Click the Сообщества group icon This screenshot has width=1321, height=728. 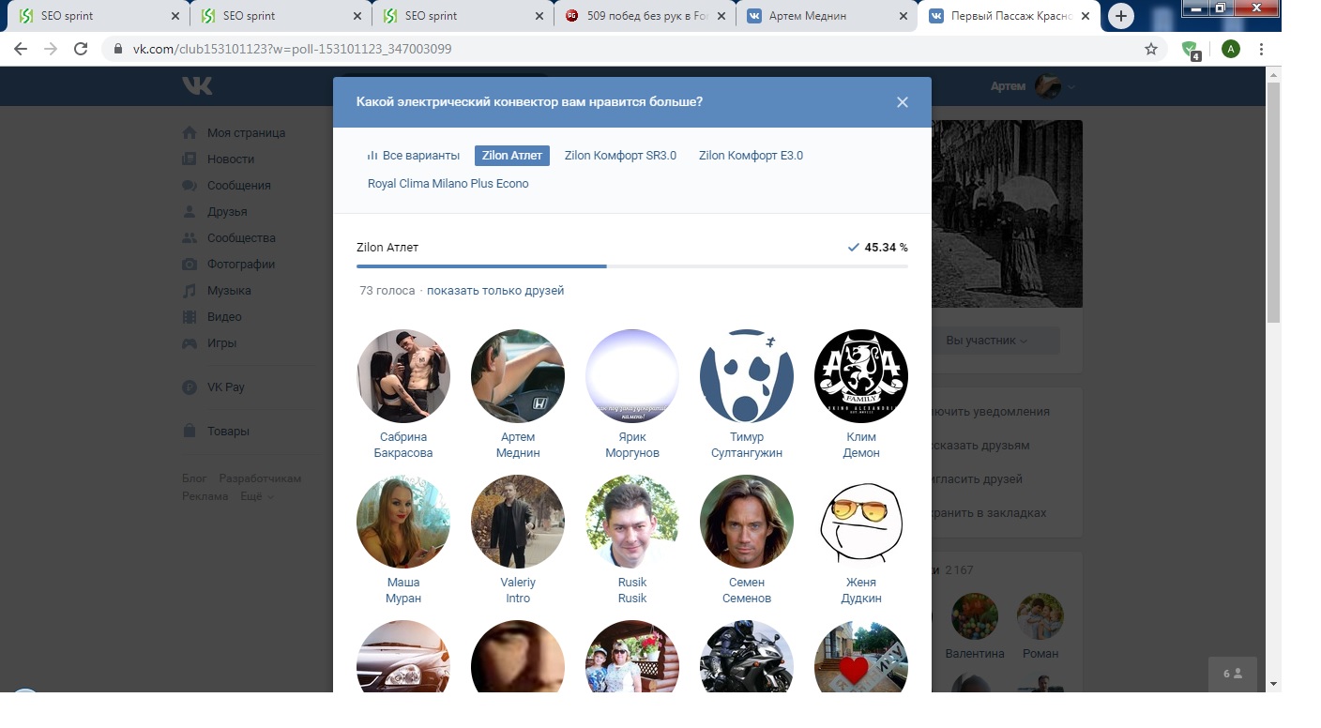click(x=190, y=238)
